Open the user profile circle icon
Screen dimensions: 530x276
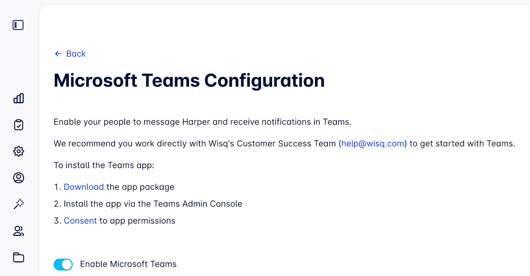click(19, 178)
